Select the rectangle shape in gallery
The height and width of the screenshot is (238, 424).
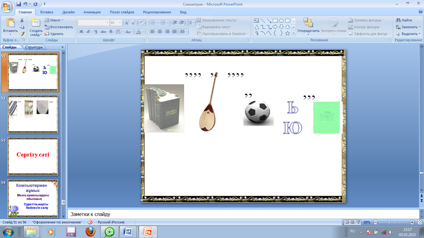tap(275, 21)
